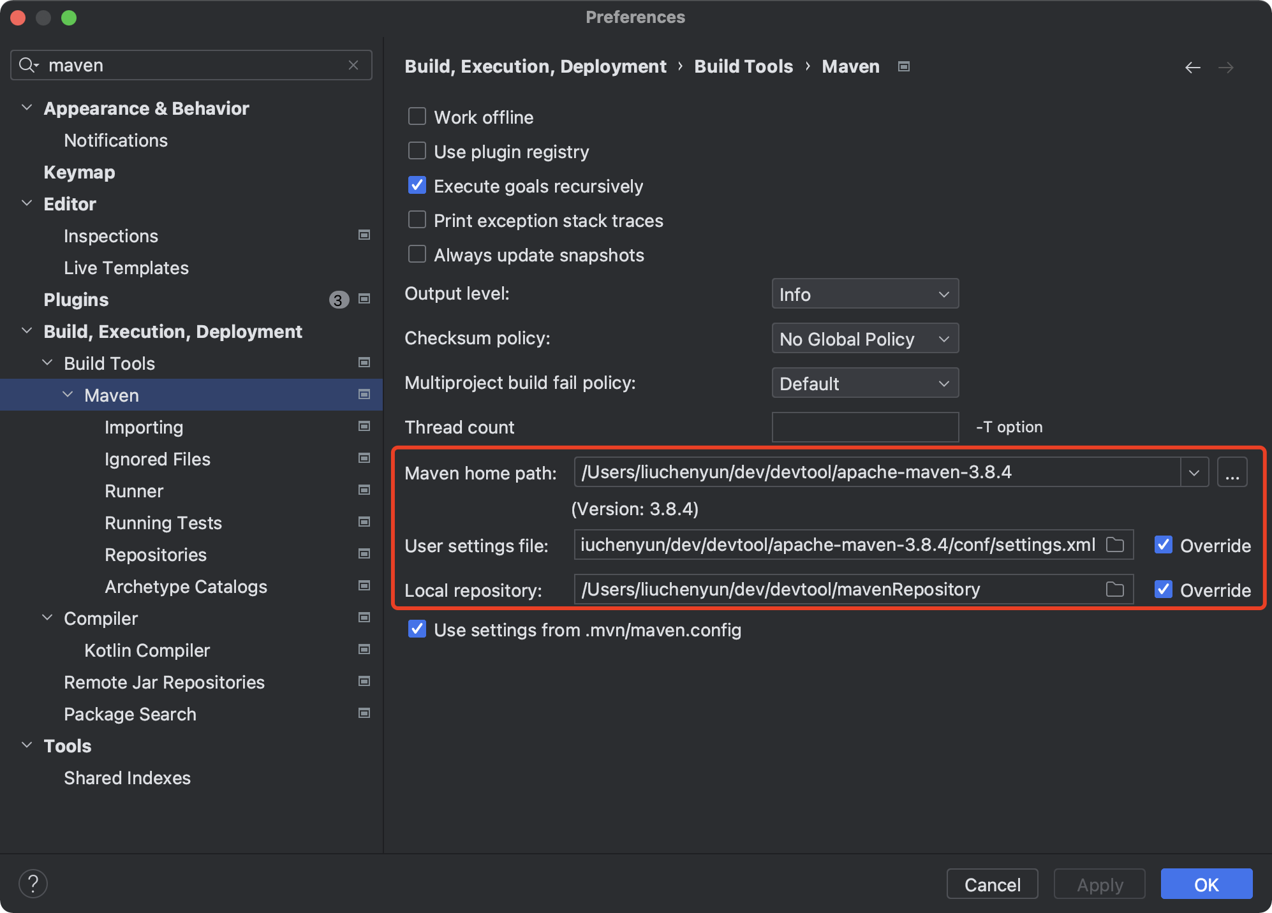Click the Thread count input field
1272x913 pixels.
pyautogui.click(x=864, y=427)
